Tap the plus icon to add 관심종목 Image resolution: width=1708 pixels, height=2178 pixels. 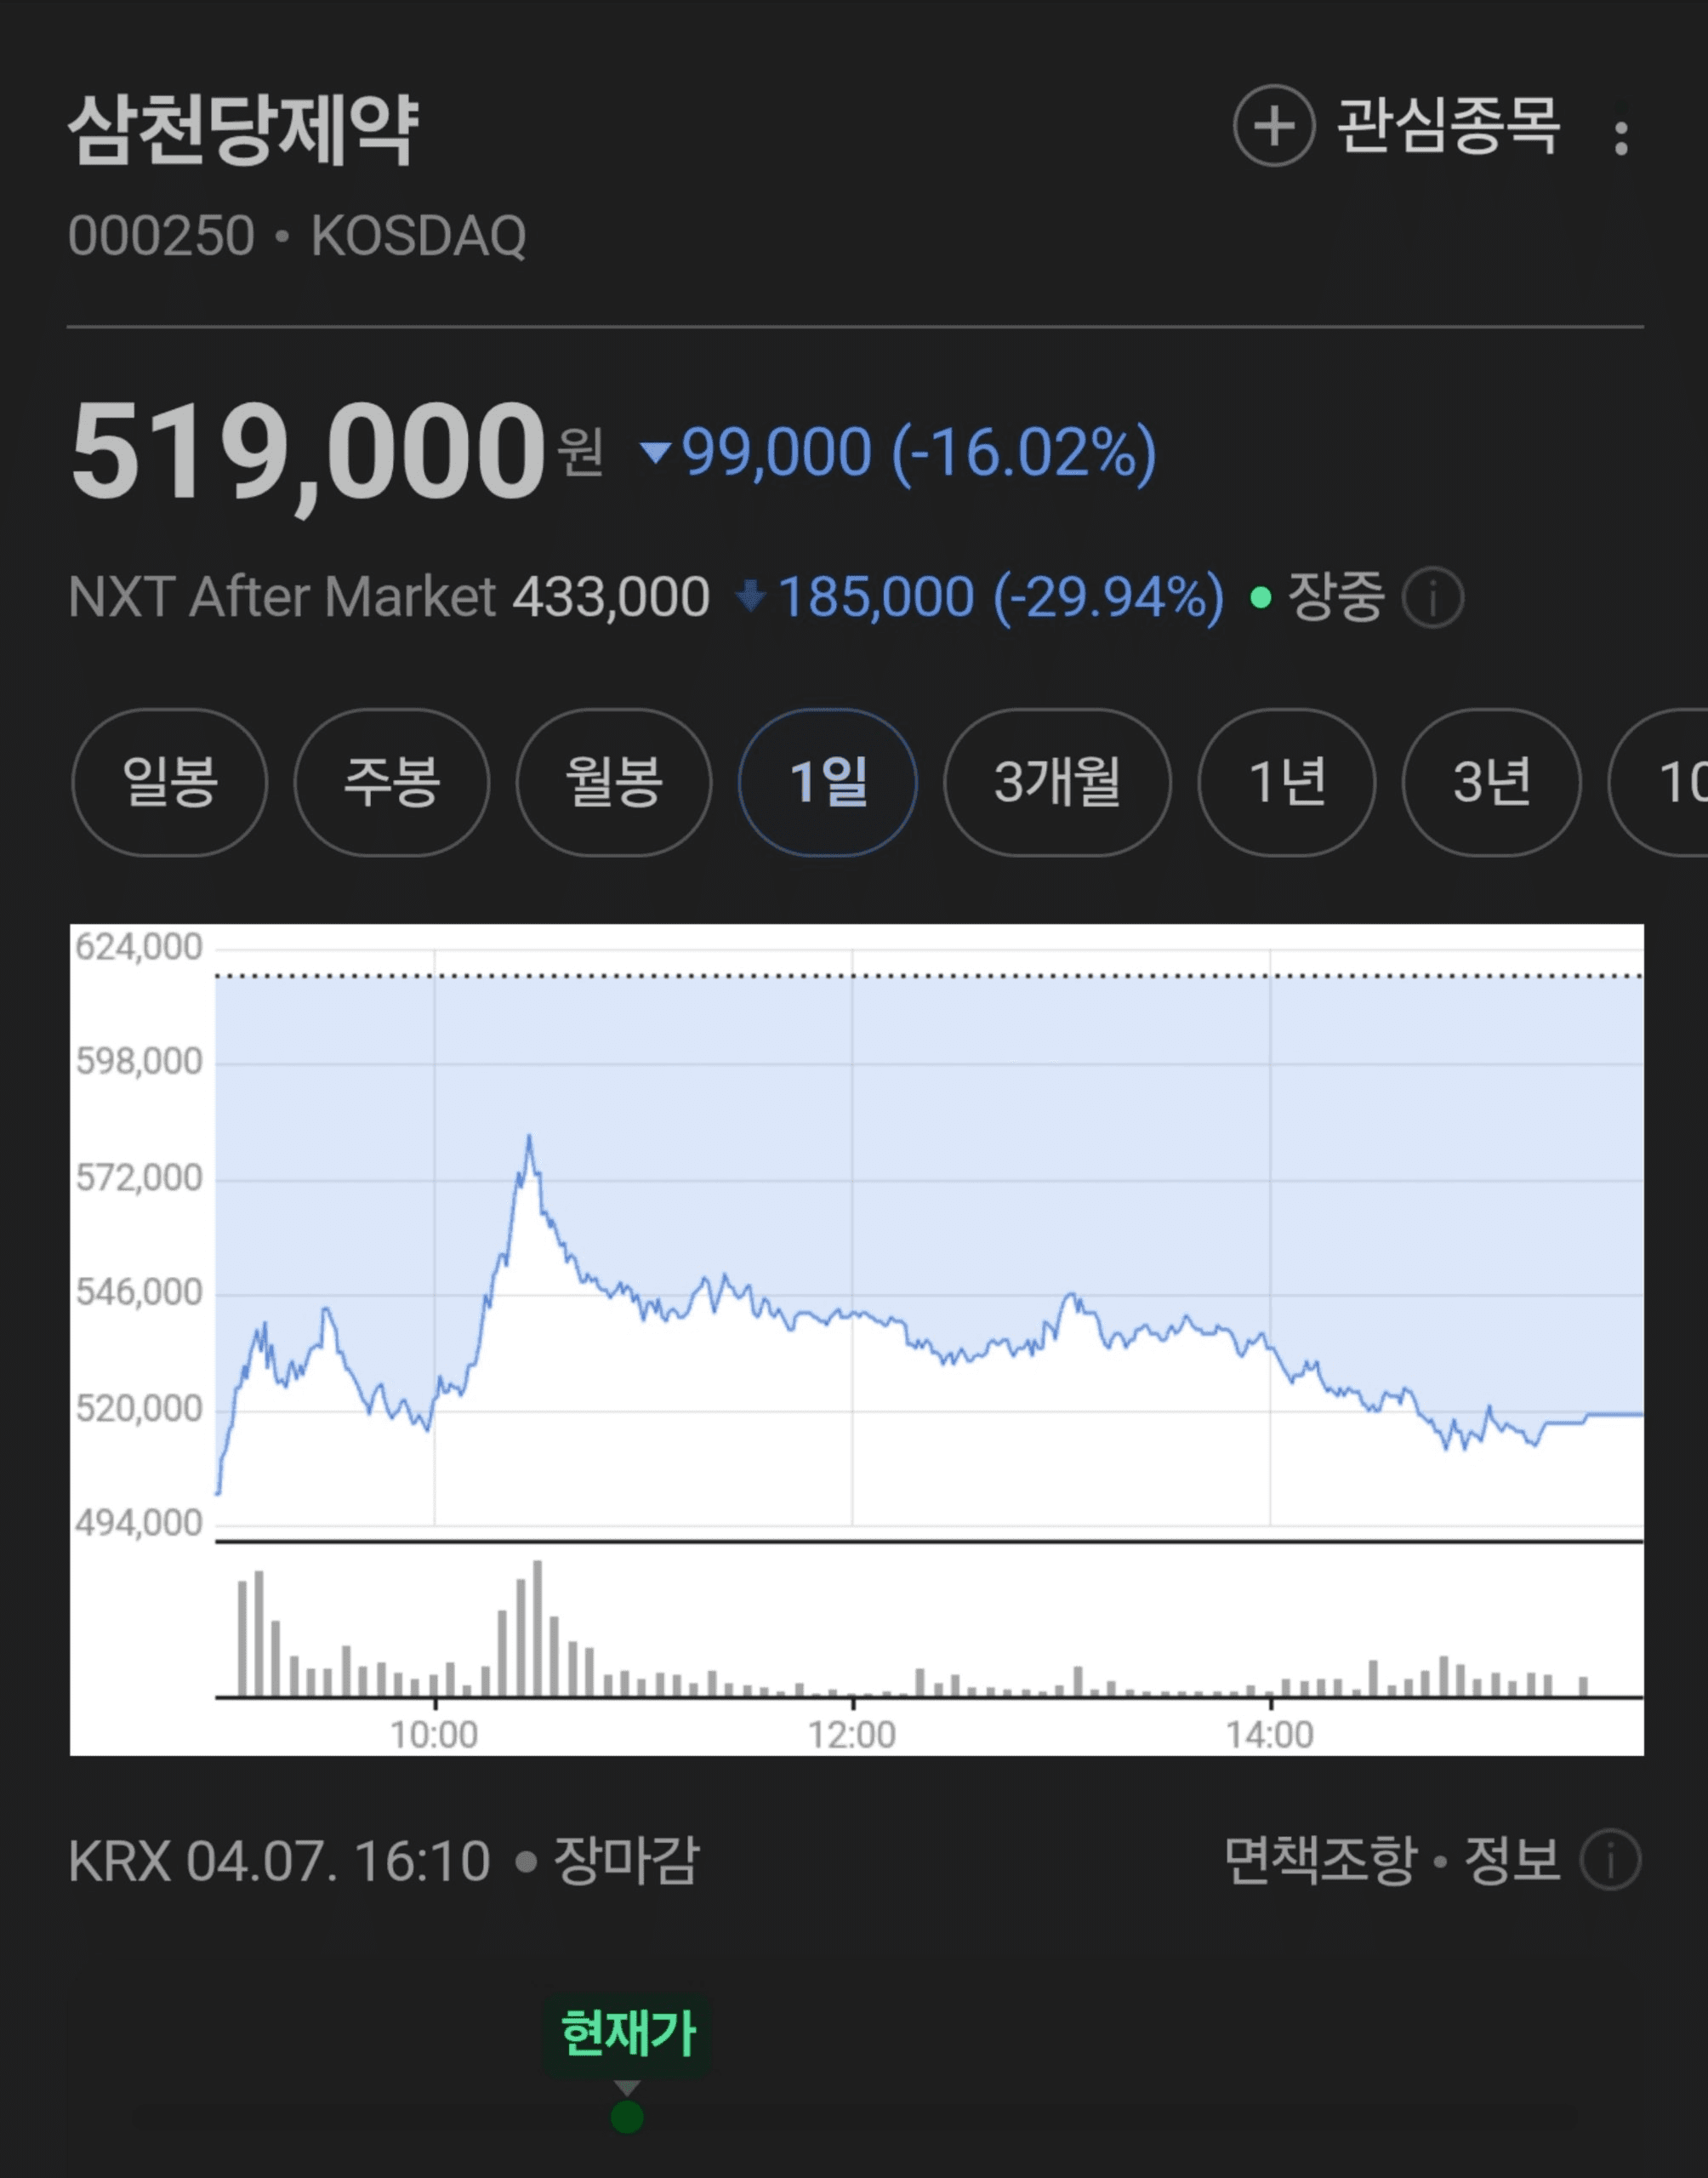coord(1273,126)
